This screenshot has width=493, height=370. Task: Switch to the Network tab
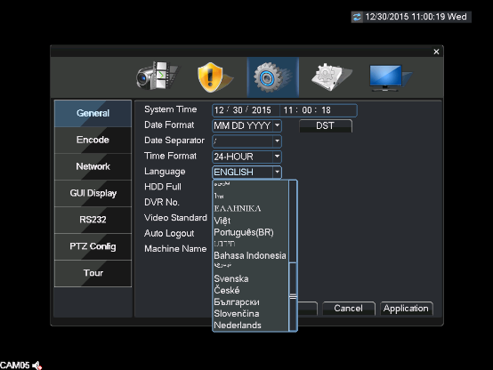click(x=93, y=166)
